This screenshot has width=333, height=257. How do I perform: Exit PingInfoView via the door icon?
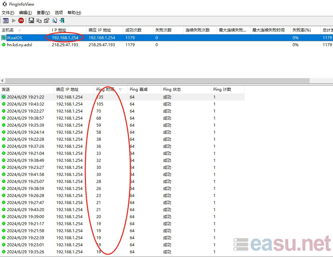tap(62, 20)
